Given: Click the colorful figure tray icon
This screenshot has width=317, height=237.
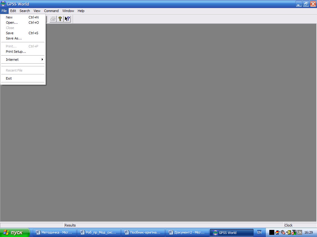Looking at the screenshot, I should click(x=277, y=232).
